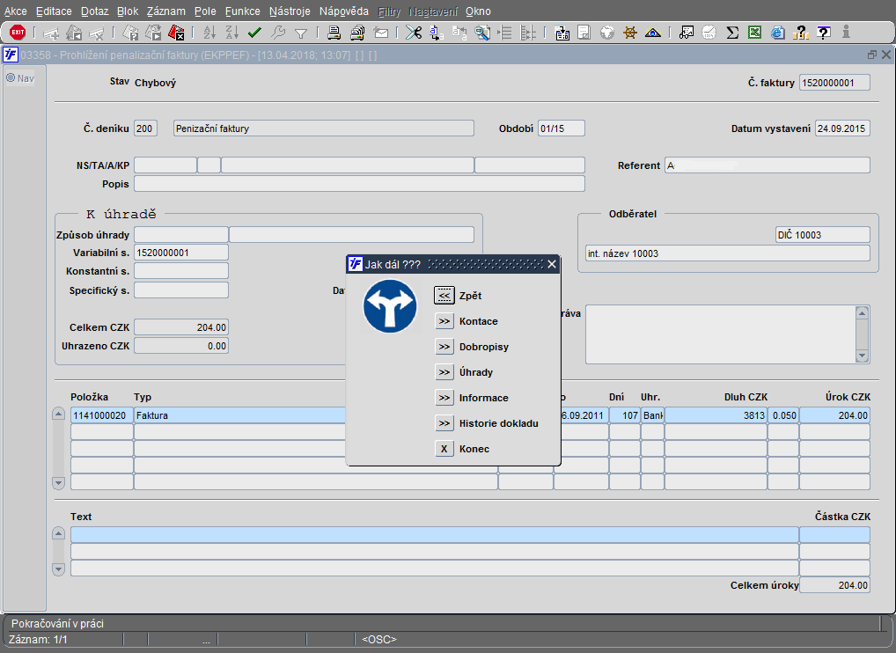Click the green checkmark toolbar icon

click(x=255, y=33)
